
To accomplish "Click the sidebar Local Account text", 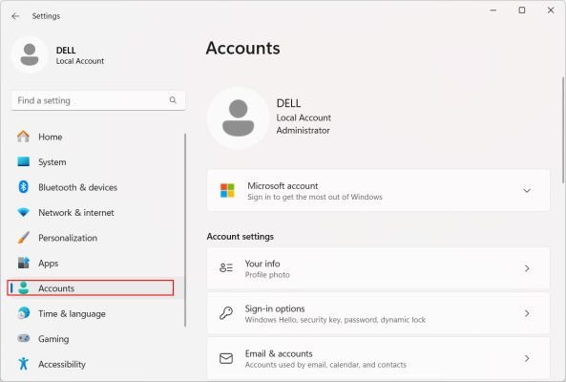I will click(x=80, y=61).
